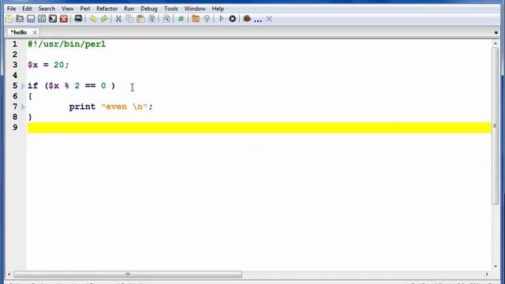
Task: Open the Refactor menu
Action: click(x=107, y=9)
